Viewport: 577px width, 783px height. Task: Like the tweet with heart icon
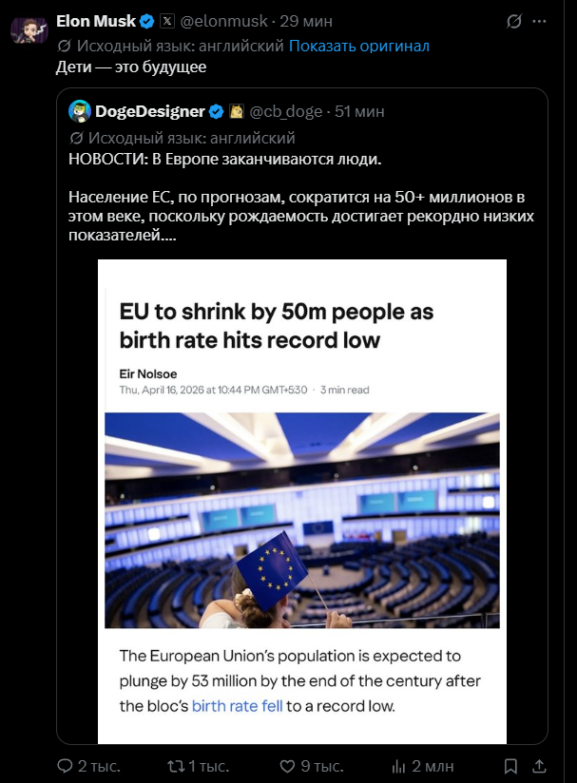point(290,765)
